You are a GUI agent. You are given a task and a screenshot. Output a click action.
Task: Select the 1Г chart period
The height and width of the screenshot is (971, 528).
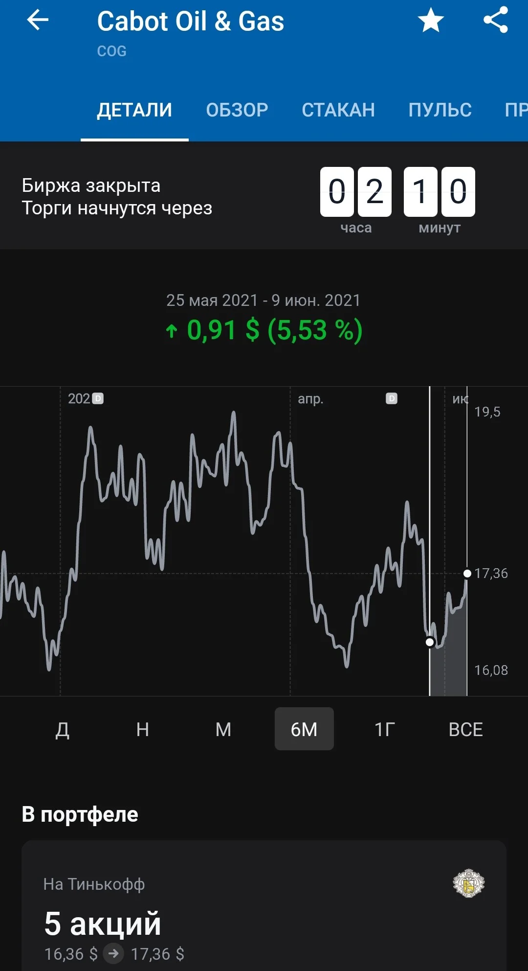click(385, 729)
